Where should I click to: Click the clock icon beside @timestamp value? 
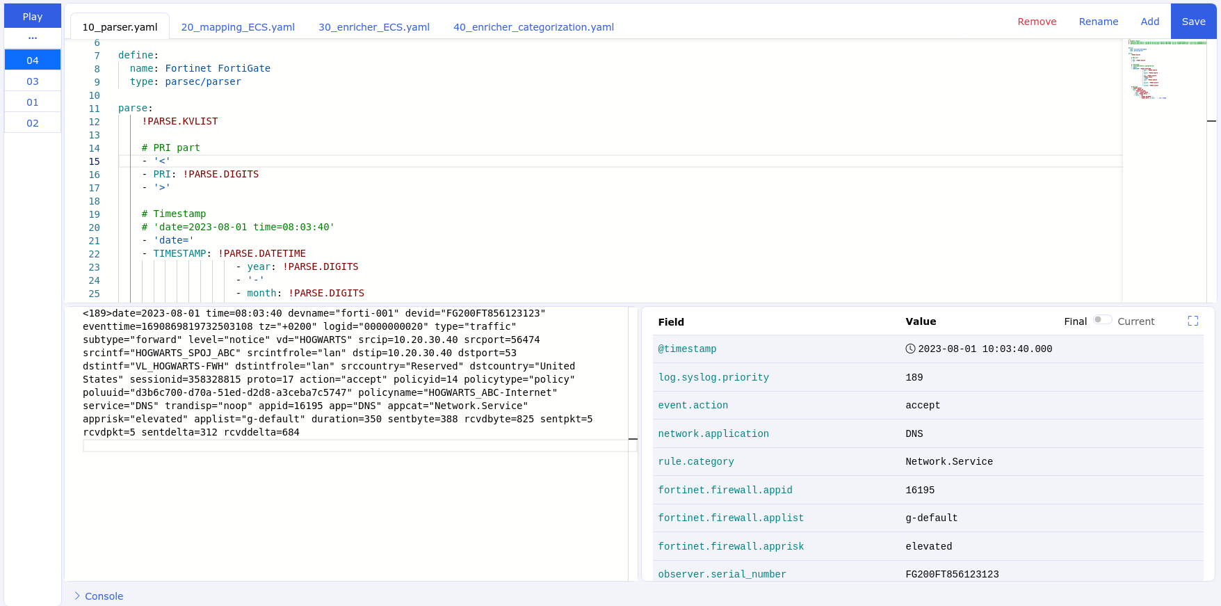point(910,349)
